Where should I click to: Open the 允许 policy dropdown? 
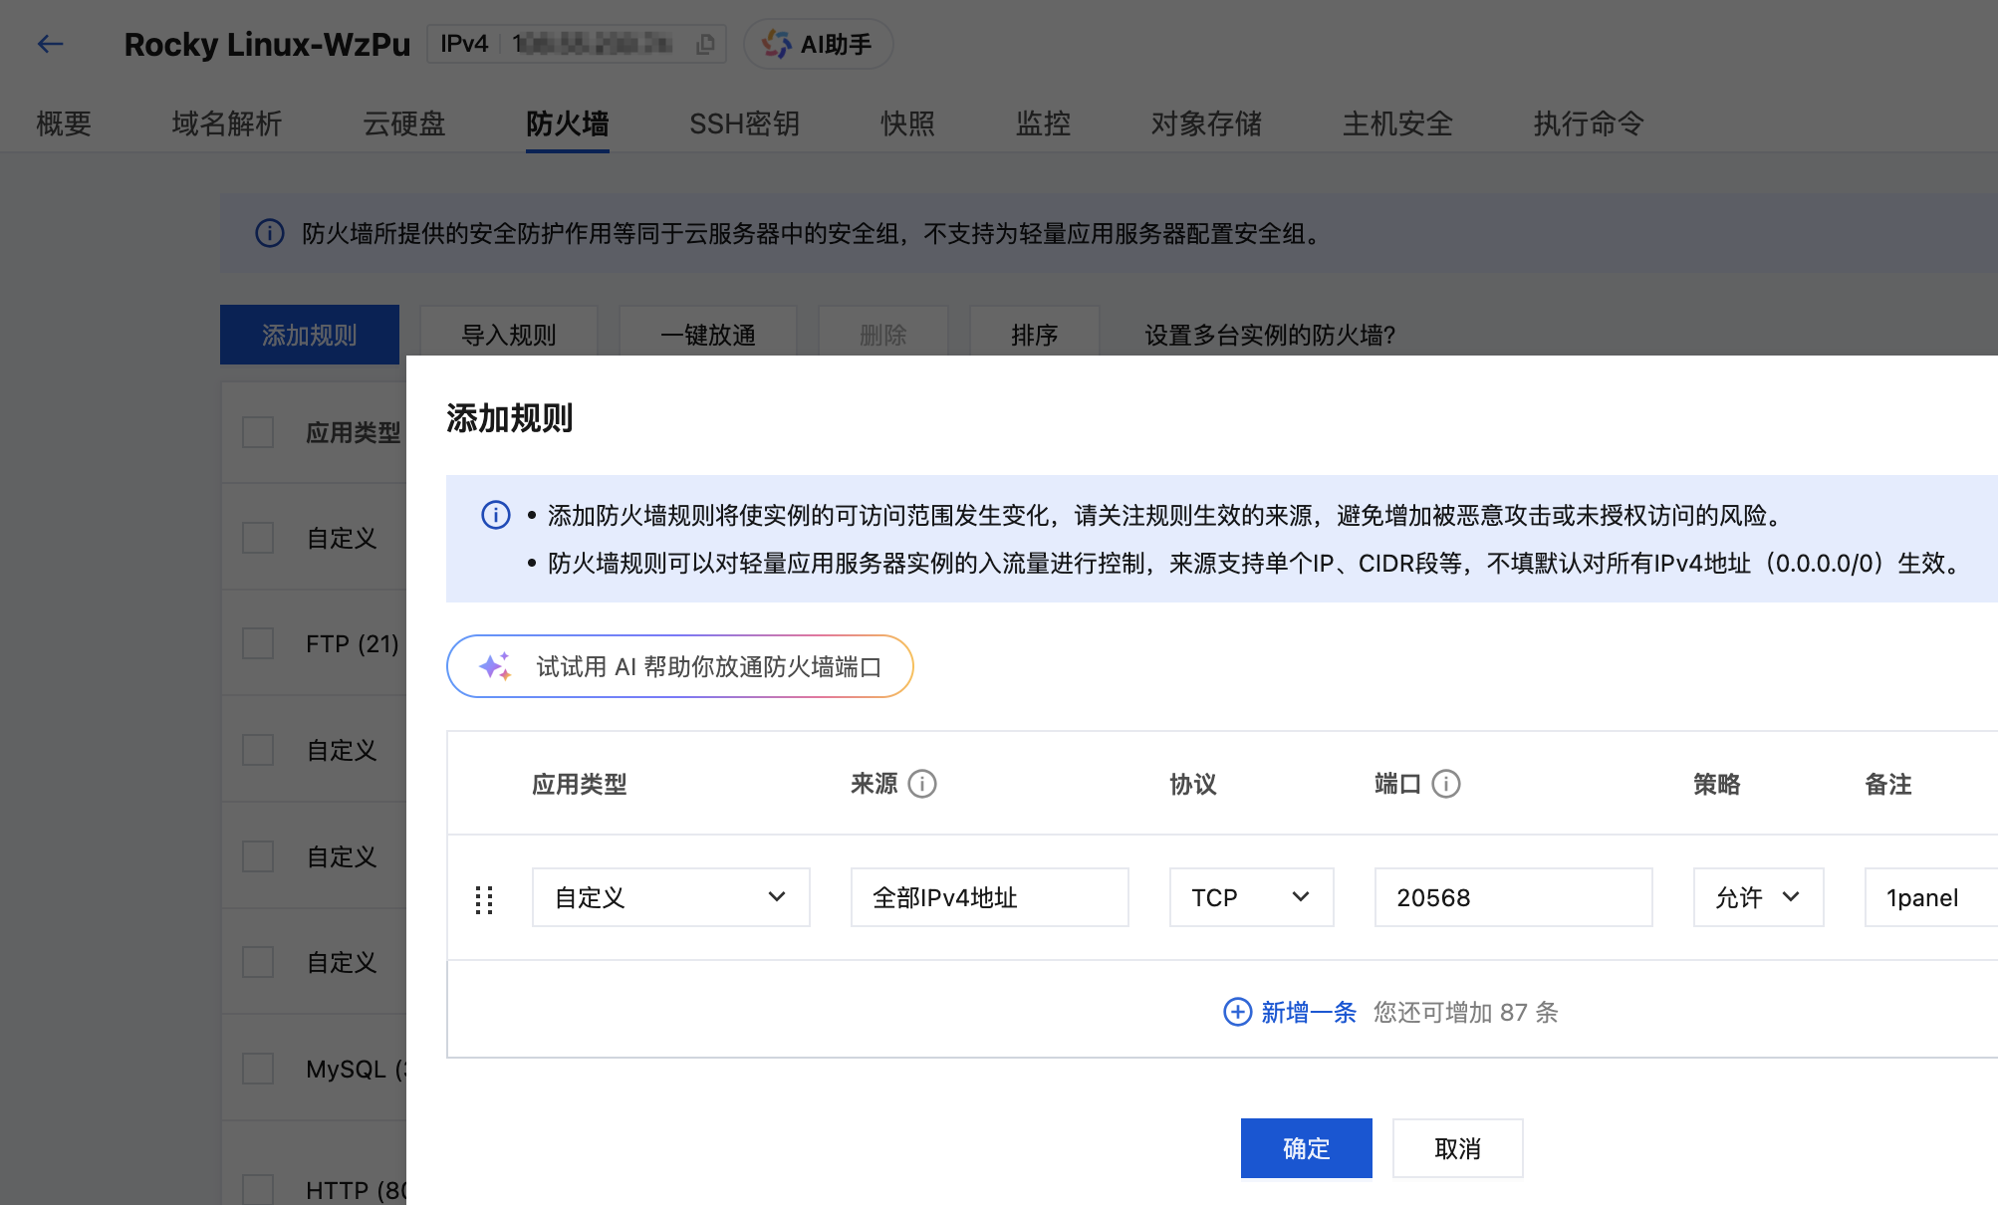click(x=1757, y=897)
